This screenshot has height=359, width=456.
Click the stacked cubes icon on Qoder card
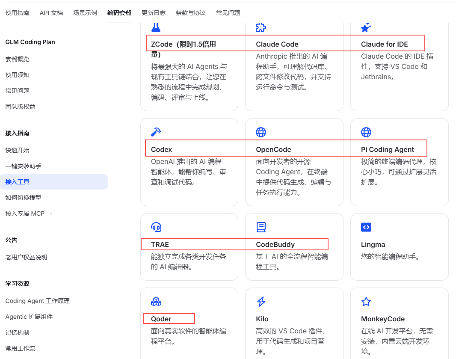tap(156, 302)
